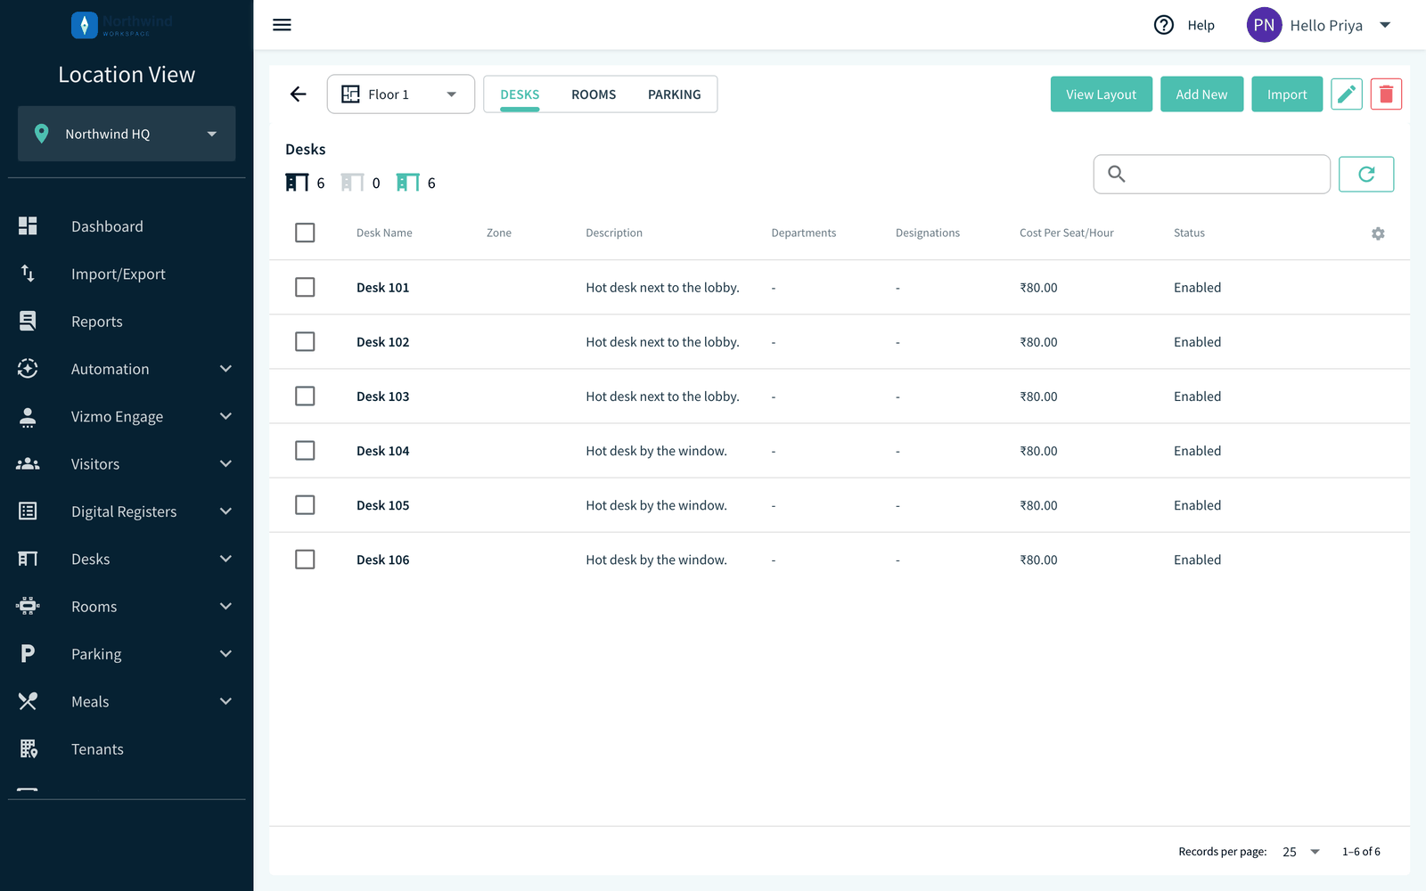Open the Northwind HQ location dropdown
Image resolution: width=1426 pixels, height=891 pixels.
coord(127,134)
